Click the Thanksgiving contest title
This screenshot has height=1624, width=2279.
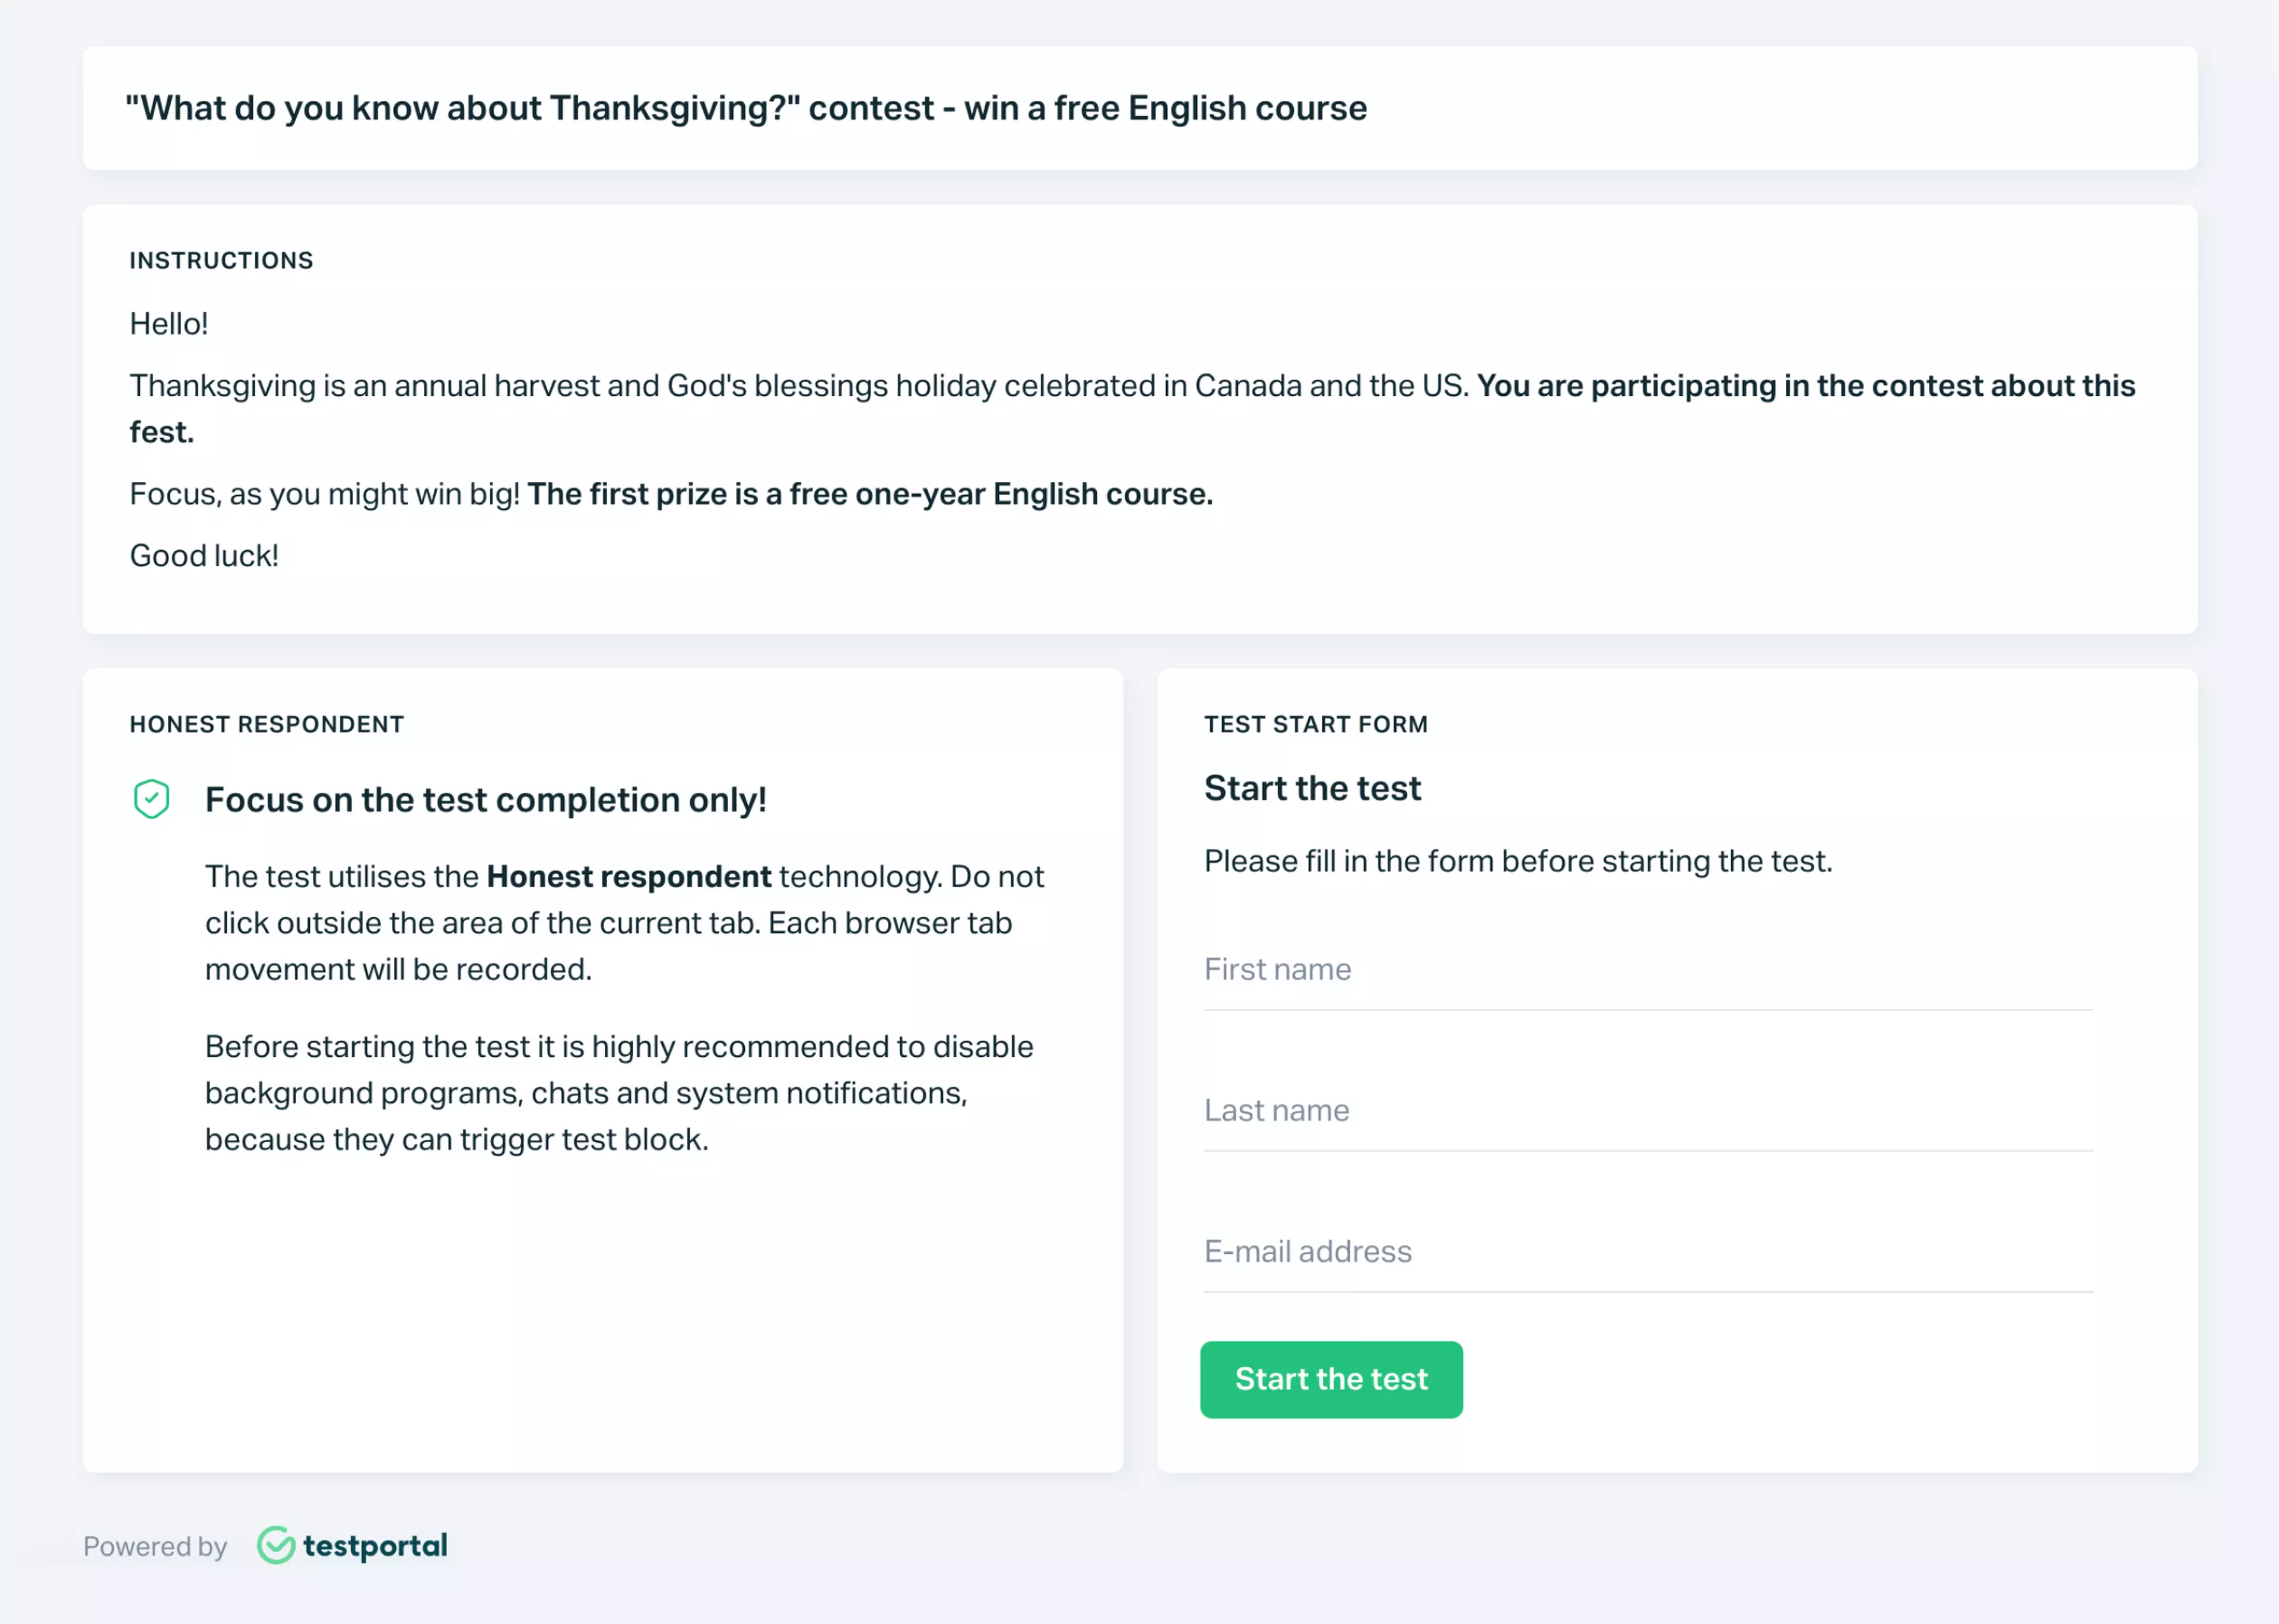coord(747,108)
